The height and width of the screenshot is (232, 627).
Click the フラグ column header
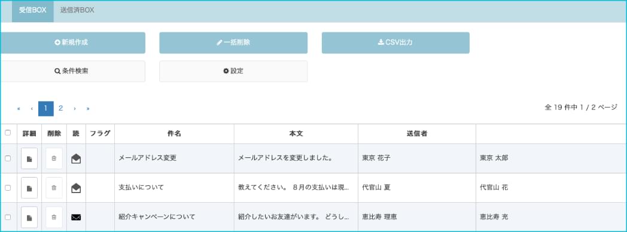100,134
